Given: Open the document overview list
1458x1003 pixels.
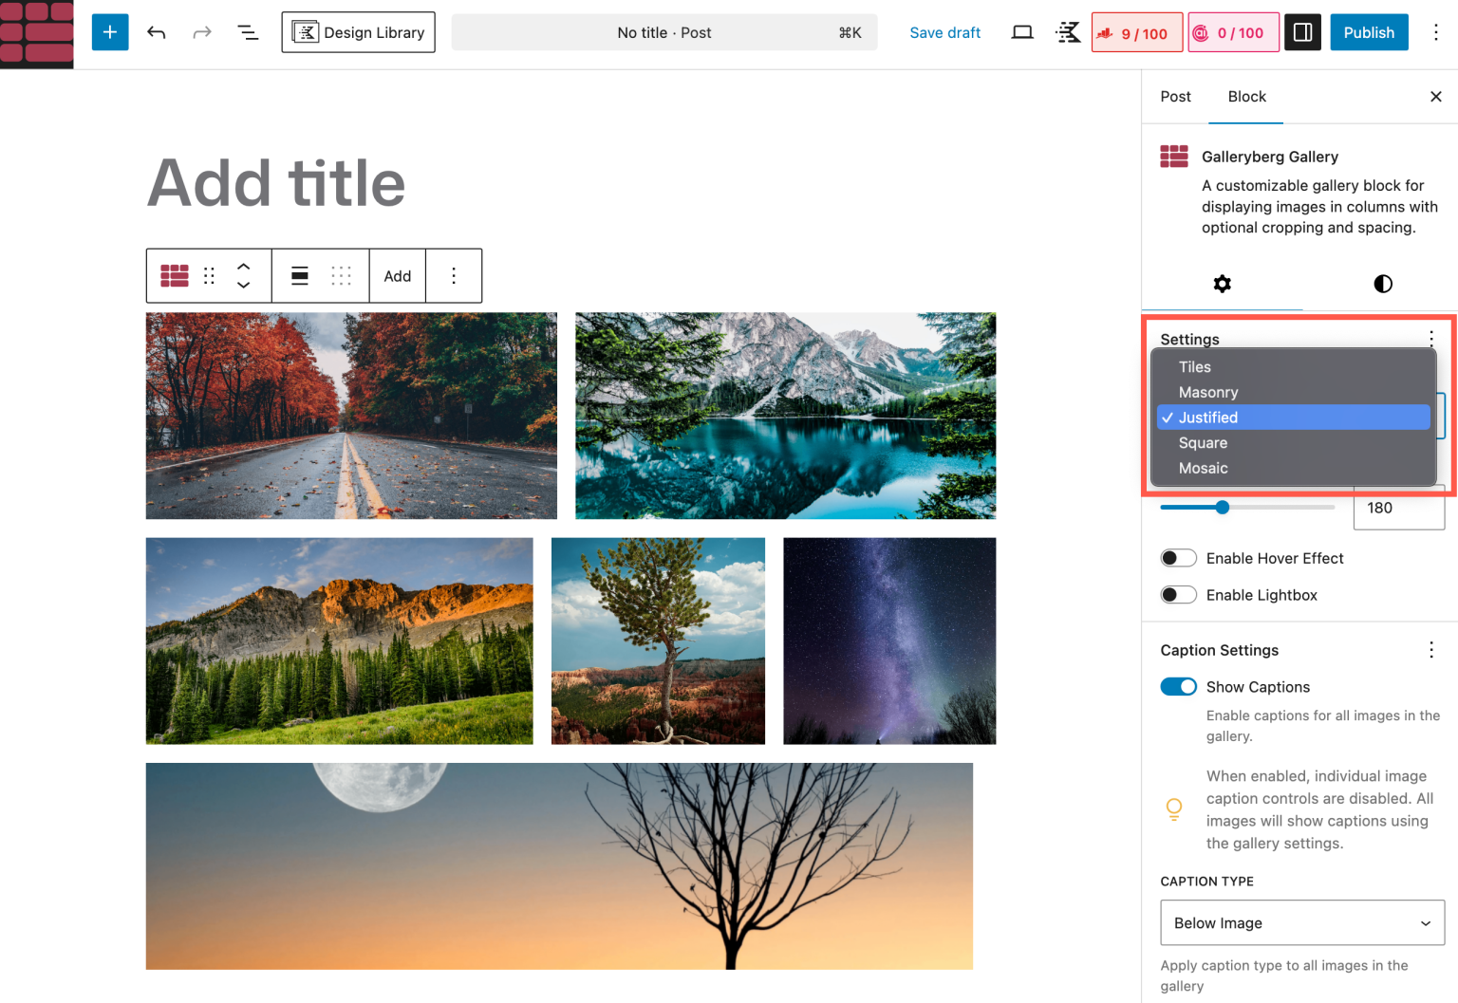Looking at the screenshot, I should [248, 32].
